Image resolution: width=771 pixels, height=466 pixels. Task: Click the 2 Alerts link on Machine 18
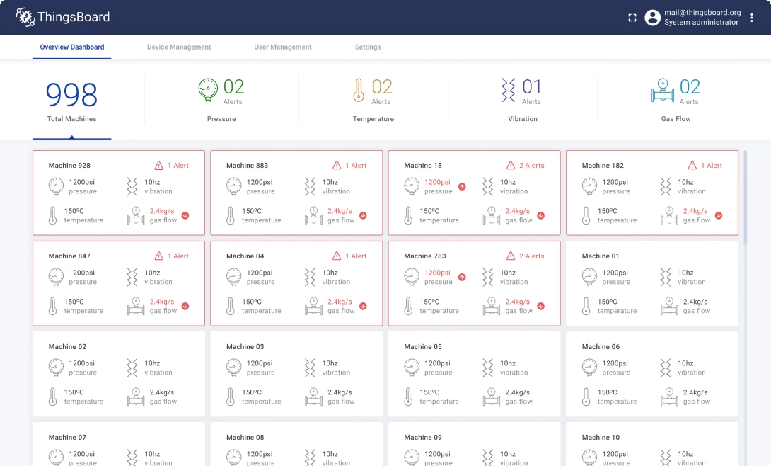(x=531, y=165)
